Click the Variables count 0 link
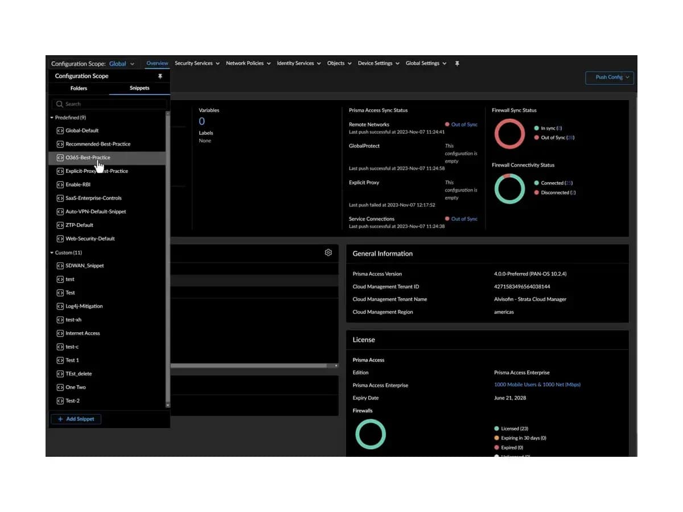Image resolution: width=683 pixels, height=512 pixels. 201,121
